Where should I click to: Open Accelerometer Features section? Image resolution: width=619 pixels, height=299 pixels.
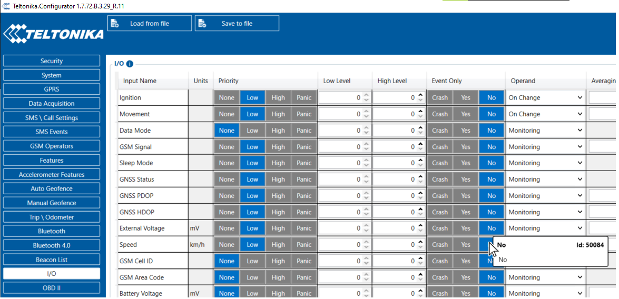tap(52, 174)
